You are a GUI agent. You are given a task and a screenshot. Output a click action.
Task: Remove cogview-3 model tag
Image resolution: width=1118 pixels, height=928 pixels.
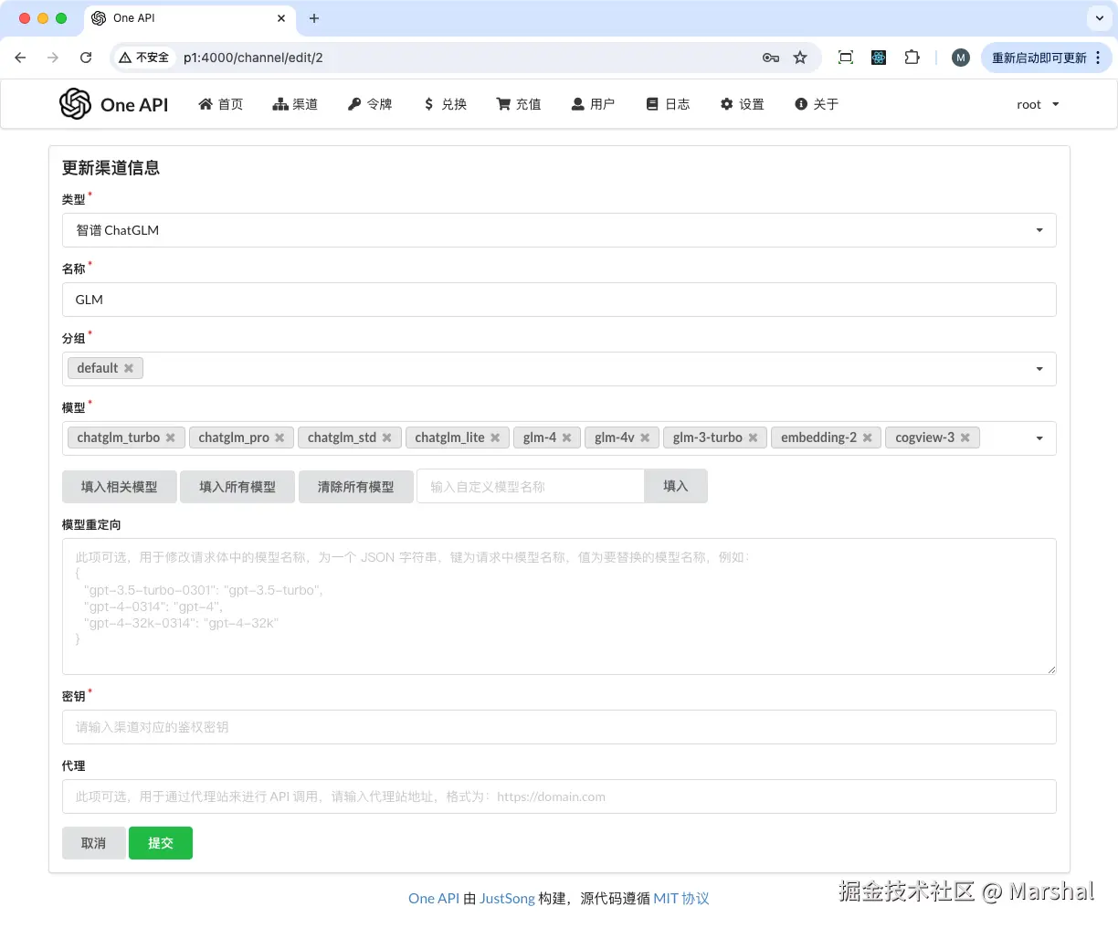pyautogui.click(x=965, y=438)
